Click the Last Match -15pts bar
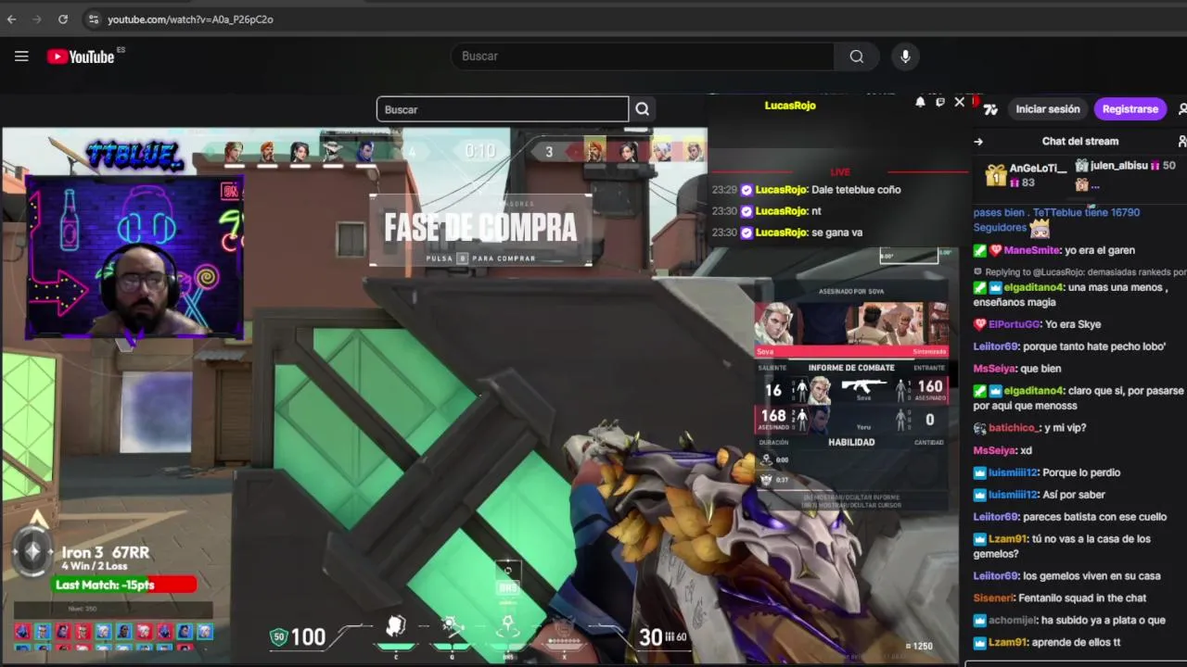1187x667 pixels. tap(124, 585)
